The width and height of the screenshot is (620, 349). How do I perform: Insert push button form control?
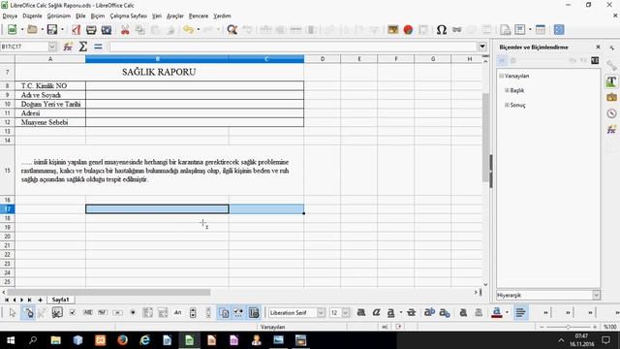pyautogui.click(x=117, y=312)
